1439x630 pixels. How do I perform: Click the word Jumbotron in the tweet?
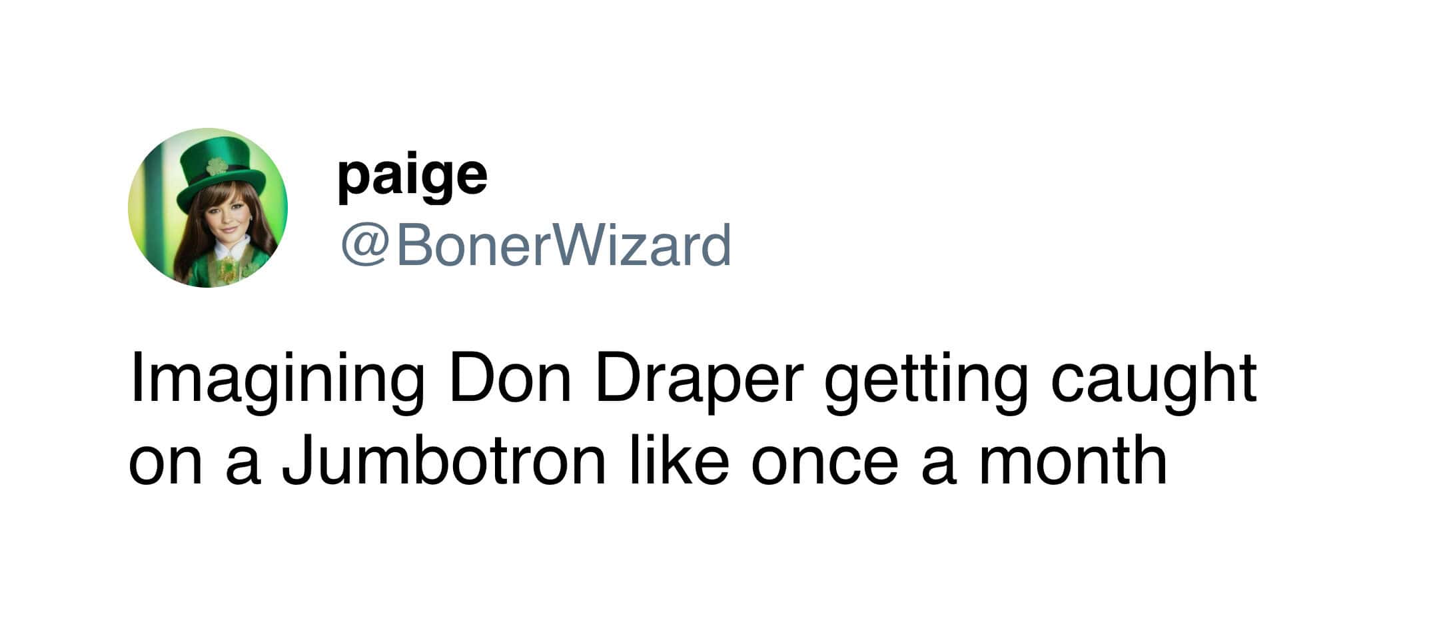click(x=444, y=460)
